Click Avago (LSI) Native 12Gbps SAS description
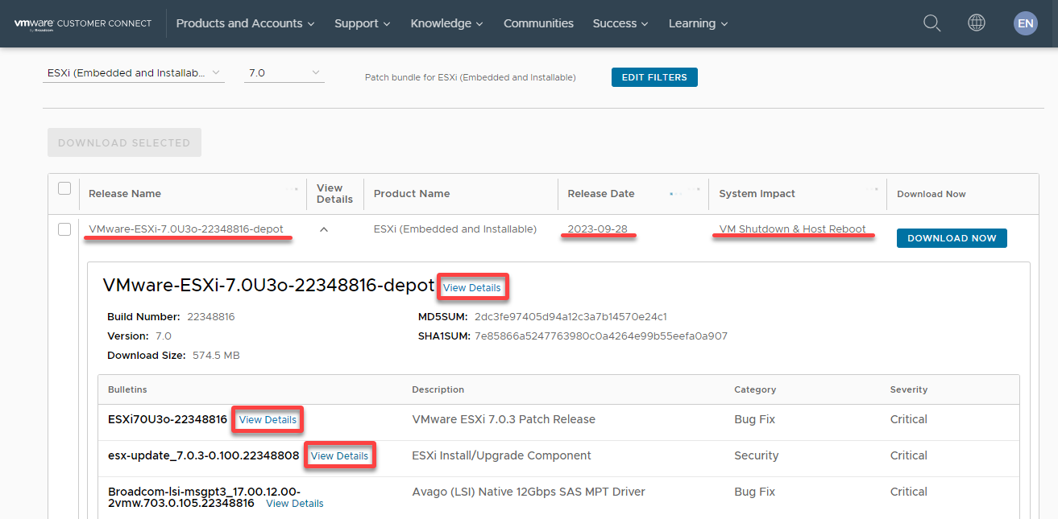Screen dimensions: 1058x519 (529, 492)
